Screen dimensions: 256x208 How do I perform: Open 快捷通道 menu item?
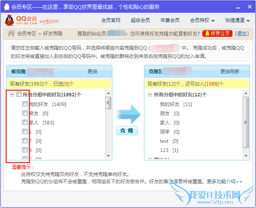235,20
